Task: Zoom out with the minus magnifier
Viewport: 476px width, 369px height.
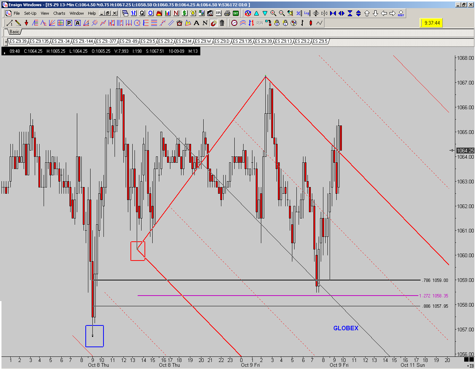Action: tap(282, 13)
